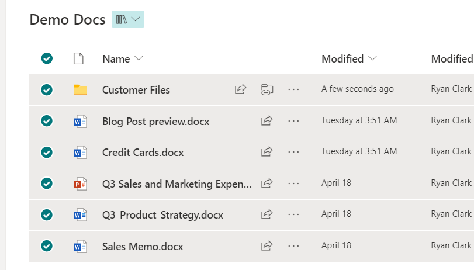Click the Customer Files folder icon

pyautogui.click(x=81, y=90)
